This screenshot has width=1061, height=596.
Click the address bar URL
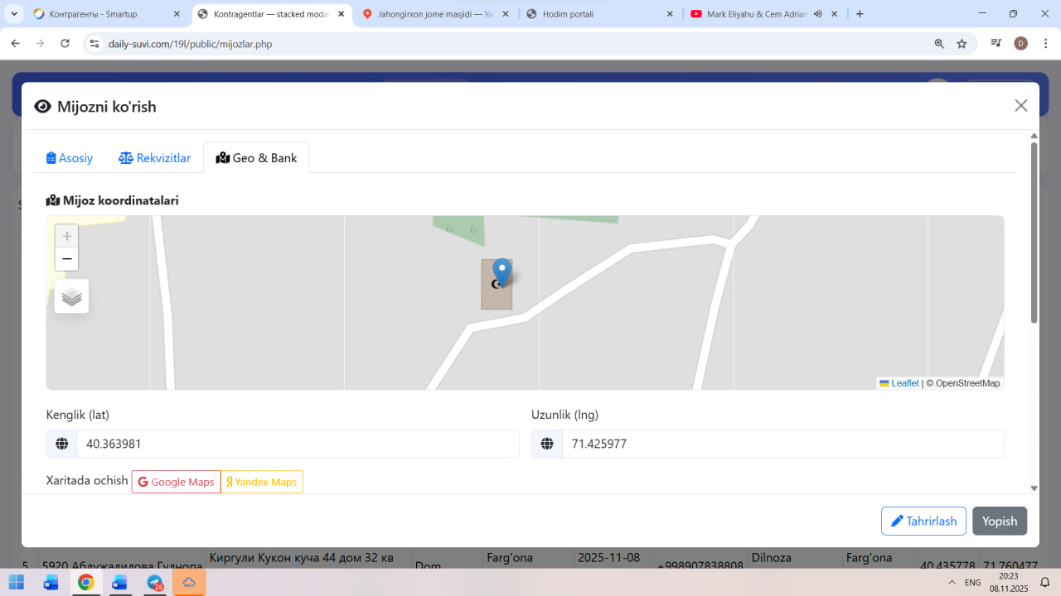click(190, 44)
